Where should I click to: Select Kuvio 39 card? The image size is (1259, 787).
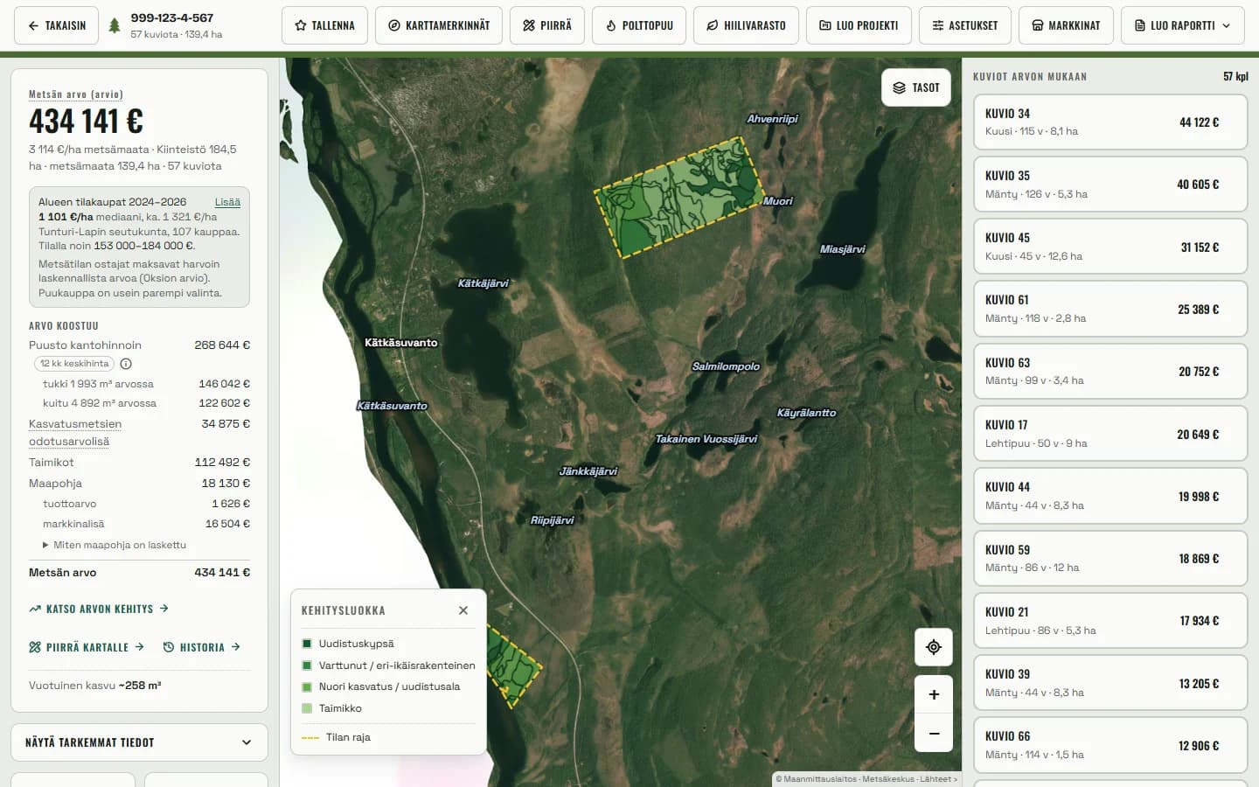[1110, 683]
